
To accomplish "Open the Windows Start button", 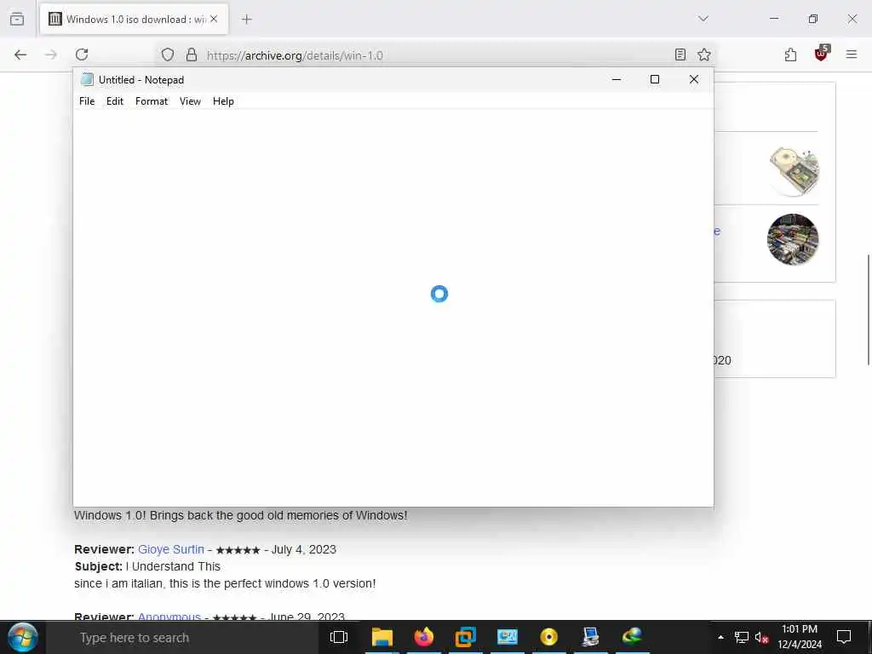I will click(x=22, y=637).
